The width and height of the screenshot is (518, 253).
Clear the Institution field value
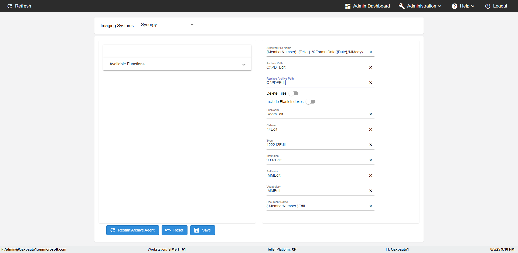click(x=370, y=160)
